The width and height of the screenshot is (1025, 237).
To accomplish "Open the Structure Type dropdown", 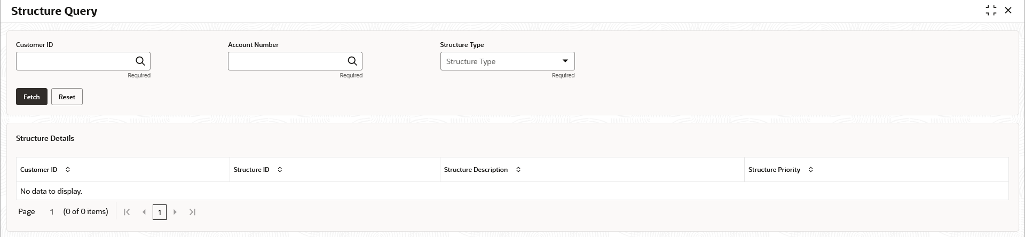I will (x=565, y=61).
